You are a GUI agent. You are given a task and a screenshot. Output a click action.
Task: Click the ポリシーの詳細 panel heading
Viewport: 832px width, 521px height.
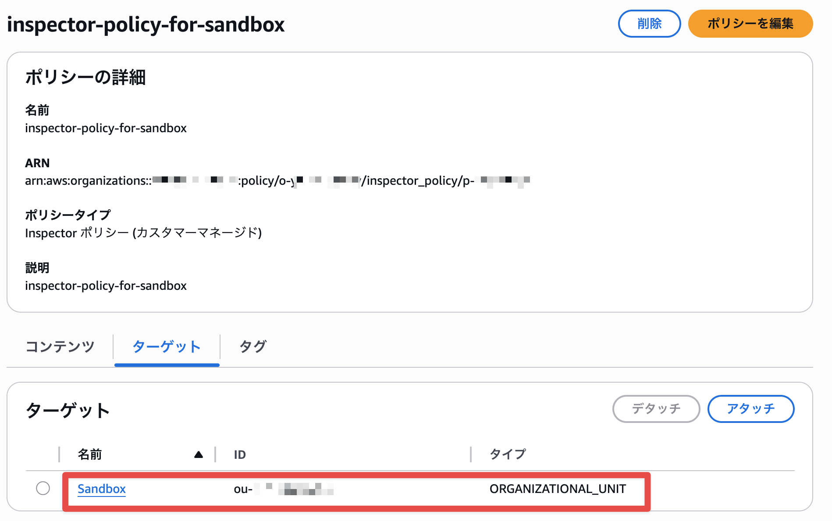85,77
